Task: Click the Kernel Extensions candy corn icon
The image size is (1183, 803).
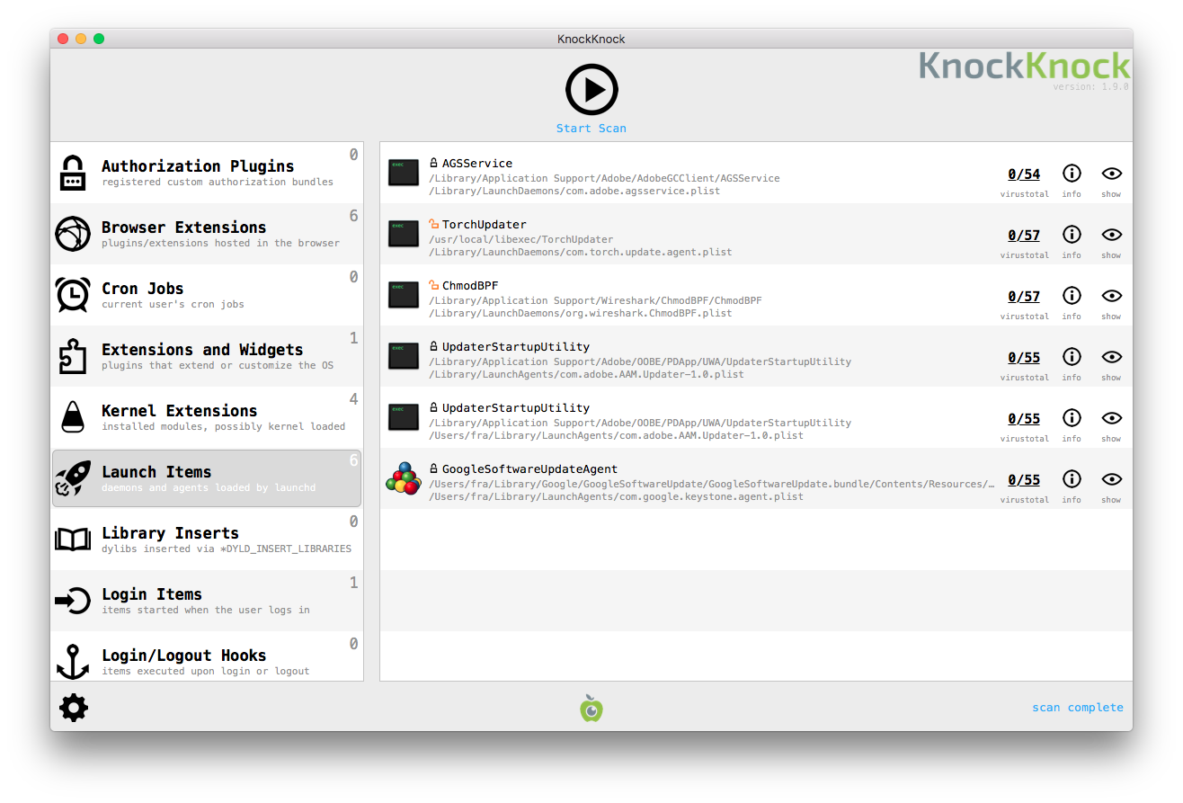Action: 72,418
